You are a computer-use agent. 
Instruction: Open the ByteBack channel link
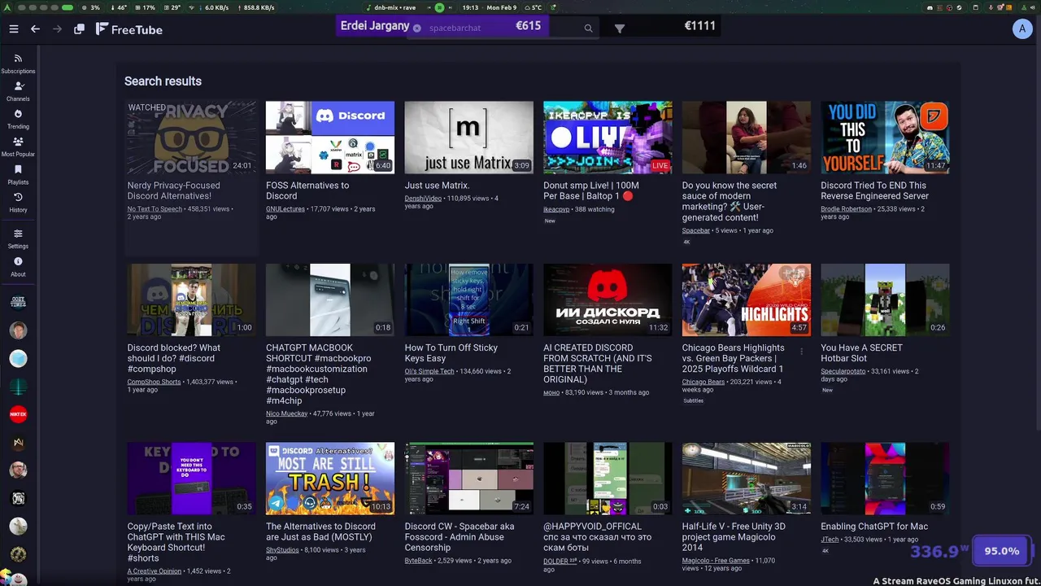click(419, 561)
